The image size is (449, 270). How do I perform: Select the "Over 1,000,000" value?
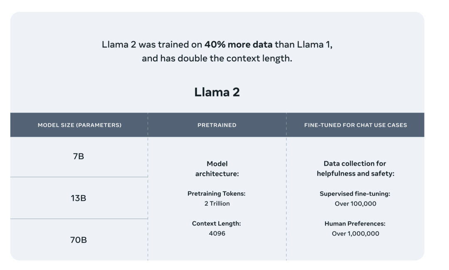pos(355,233)
